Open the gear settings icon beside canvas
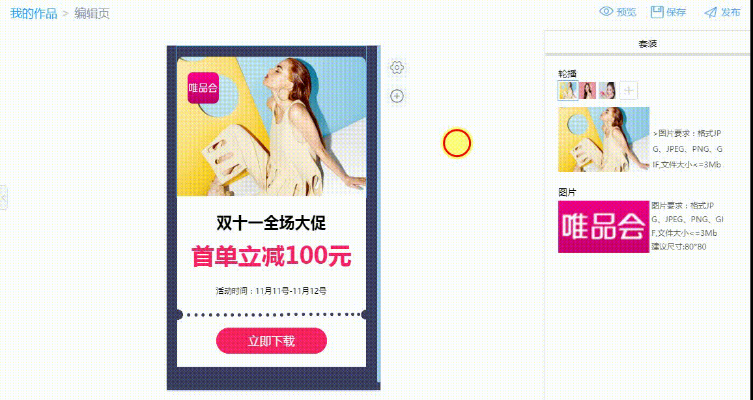753x400 pixels. click(x=397, y=68)
